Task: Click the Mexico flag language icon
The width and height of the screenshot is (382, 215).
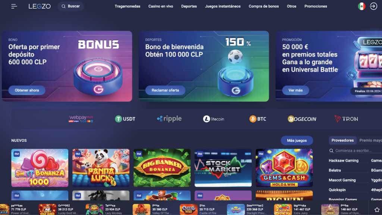Action: coord(361,6)
